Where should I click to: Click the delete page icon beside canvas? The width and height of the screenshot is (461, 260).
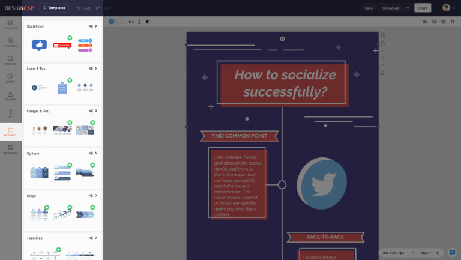click(383, 73)
